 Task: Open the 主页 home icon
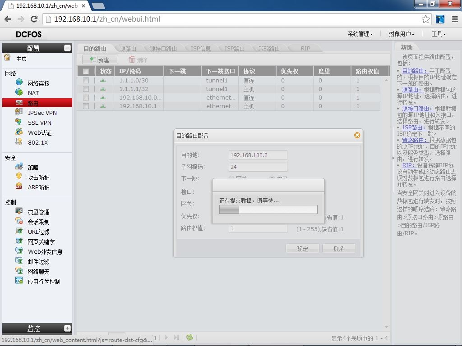pyautogui.click(x=7, y=57)
